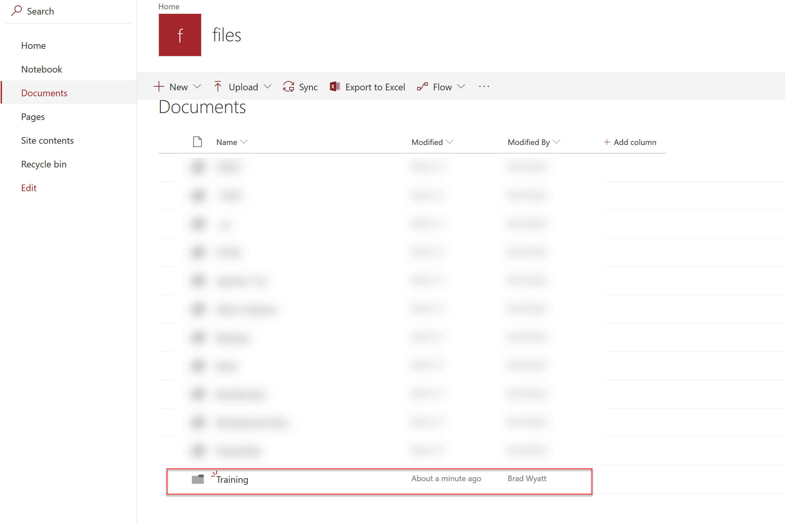Click the Modified column header
The image size is (785, 524).
coord(427,142)
